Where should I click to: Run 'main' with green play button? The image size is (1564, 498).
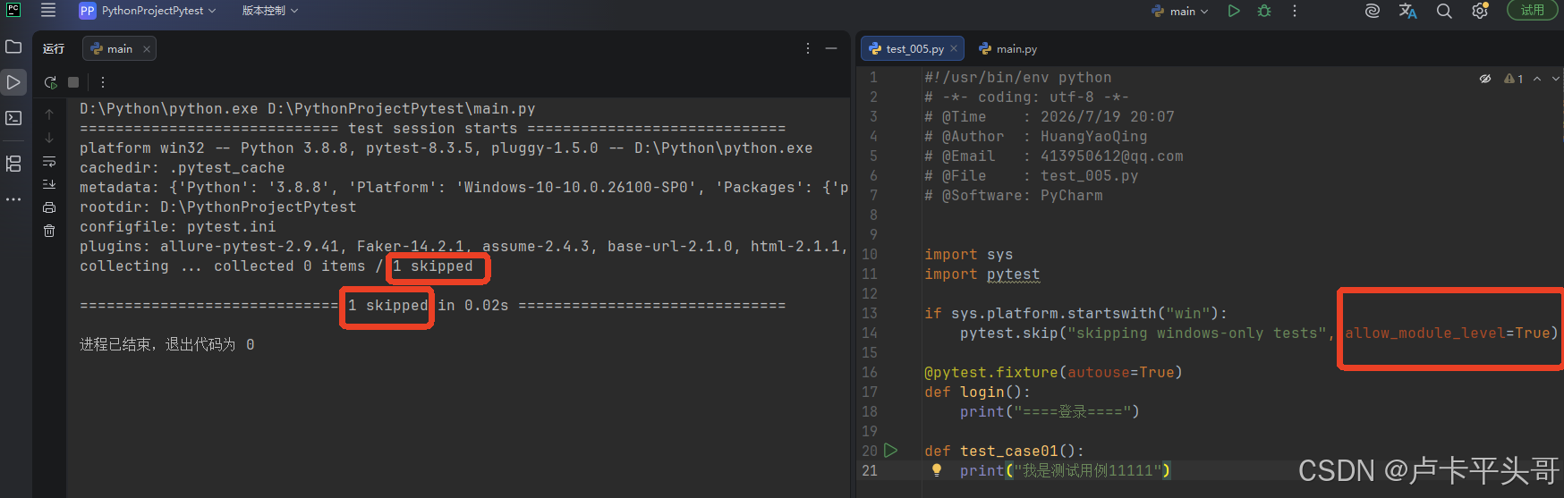click(x=1234, y=11)
